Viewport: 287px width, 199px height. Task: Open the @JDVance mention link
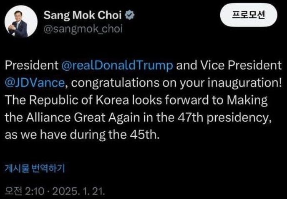[35, 84]
